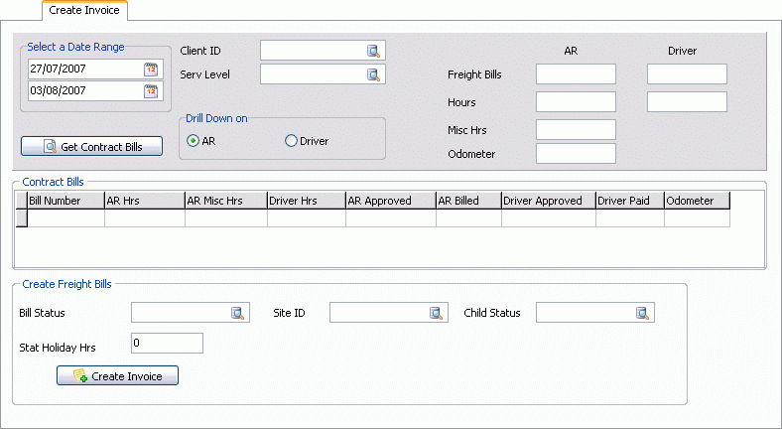Open calendar picker for end date 03/08/2007

pos(151,91)
